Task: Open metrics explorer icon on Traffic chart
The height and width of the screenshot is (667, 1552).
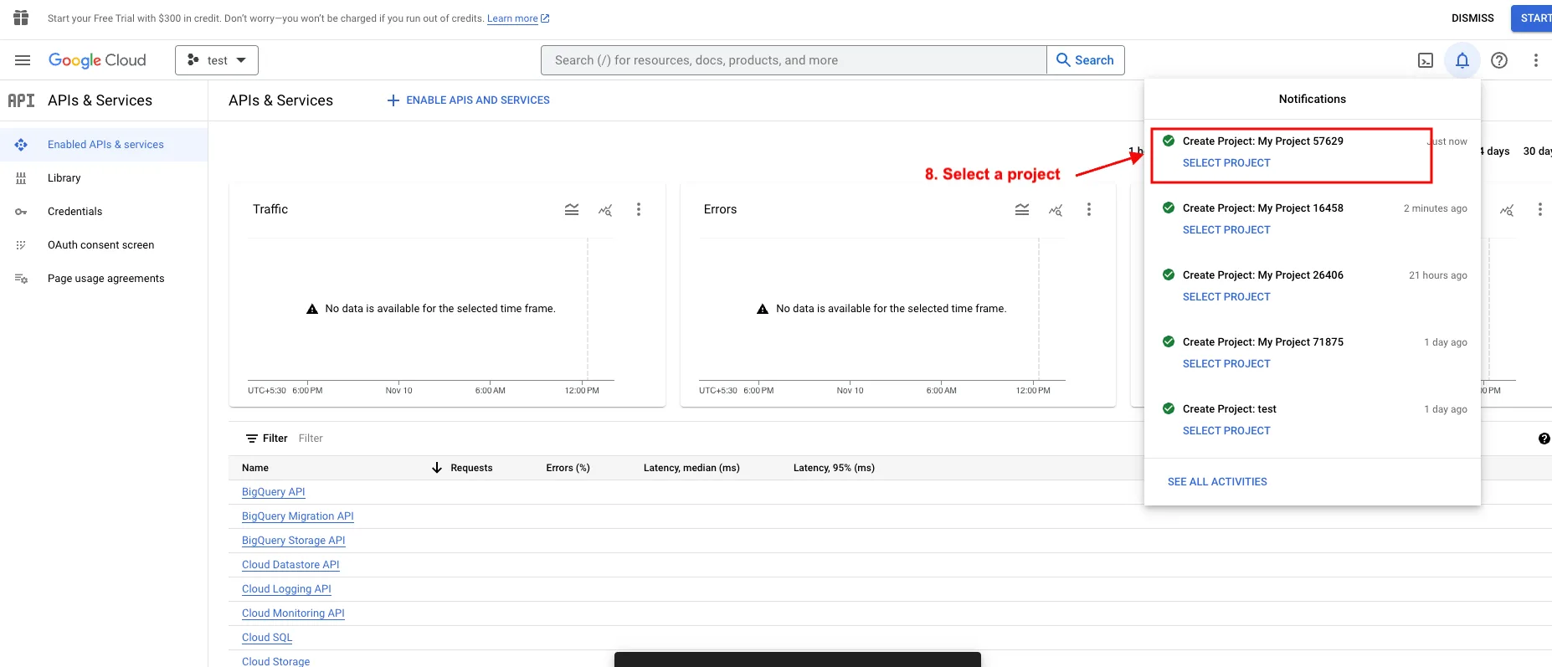Action: [605, 210]
